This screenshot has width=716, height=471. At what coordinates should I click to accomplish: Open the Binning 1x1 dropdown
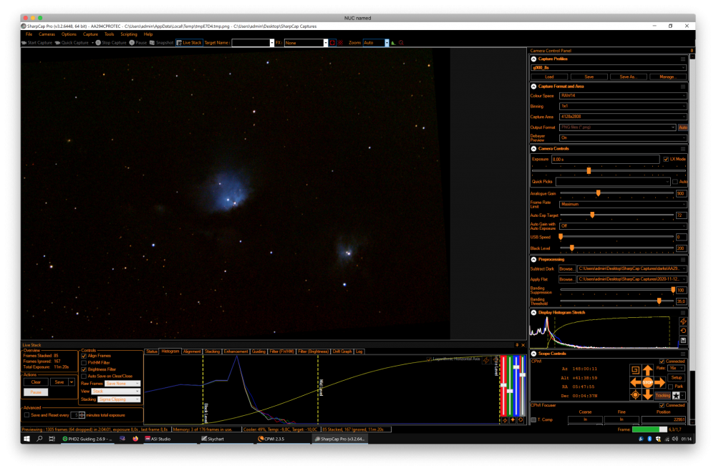623,106
